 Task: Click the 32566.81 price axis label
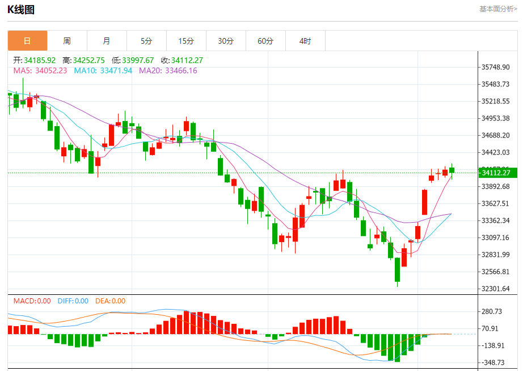coord(496,272)
